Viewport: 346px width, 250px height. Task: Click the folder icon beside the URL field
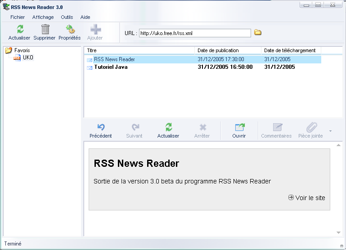pyautogui.click(x=257, y=32)
